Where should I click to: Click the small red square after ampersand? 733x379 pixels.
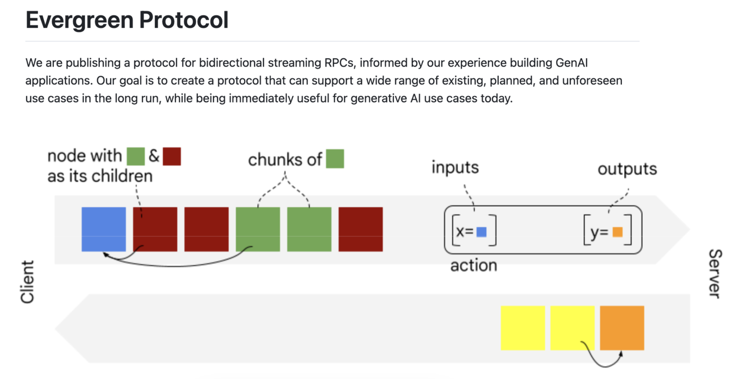[172, 156]
